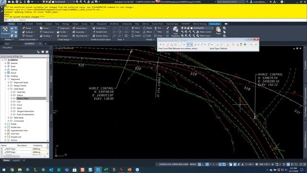Click the Pipe Network tool

pyautogui.click(x=81, y=36)
